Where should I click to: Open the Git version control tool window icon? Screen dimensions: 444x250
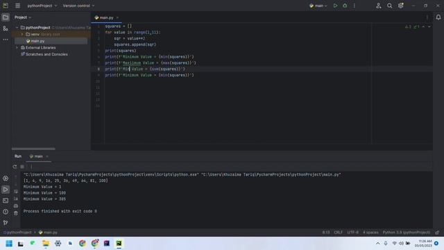point(6,222)
